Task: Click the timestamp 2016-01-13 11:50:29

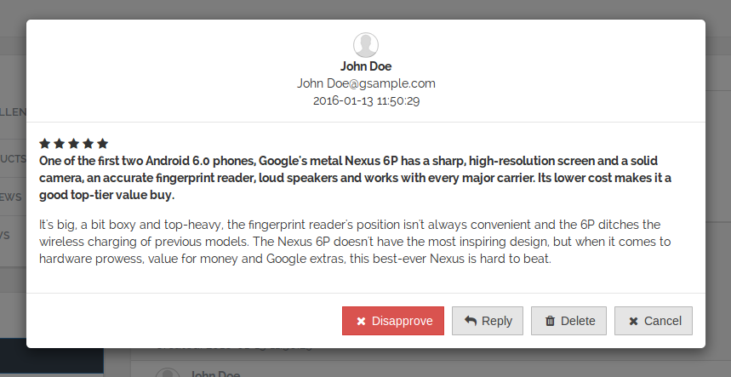Action: point(366,100)
